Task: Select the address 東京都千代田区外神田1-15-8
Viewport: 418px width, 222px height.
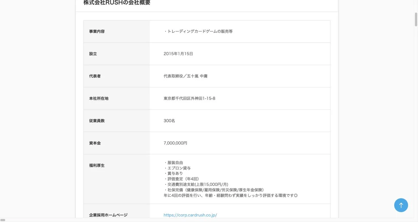Action: pos(189,98)
